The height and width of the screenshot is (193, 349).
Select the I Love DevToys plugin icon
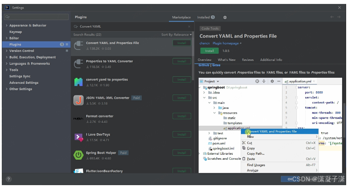pos(78,137)
